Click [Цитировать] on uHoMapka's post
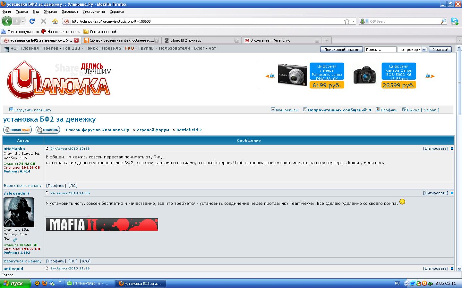 tap(436, 148)
